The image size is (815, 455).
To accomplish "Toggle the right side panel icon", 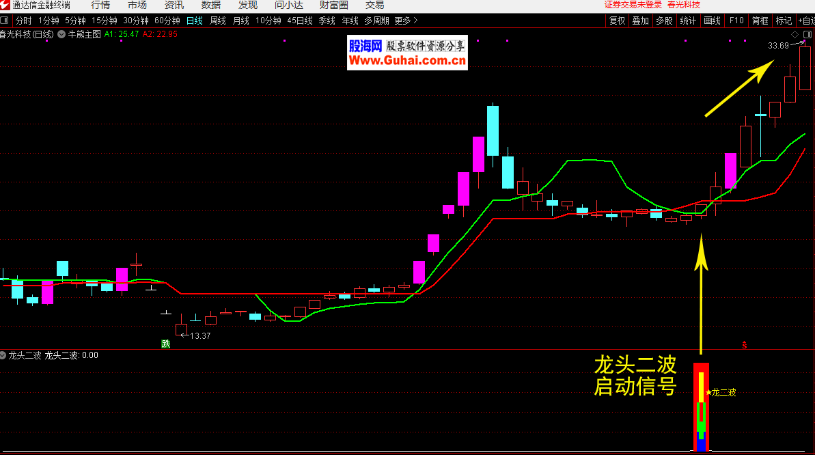I will point(807,33).
